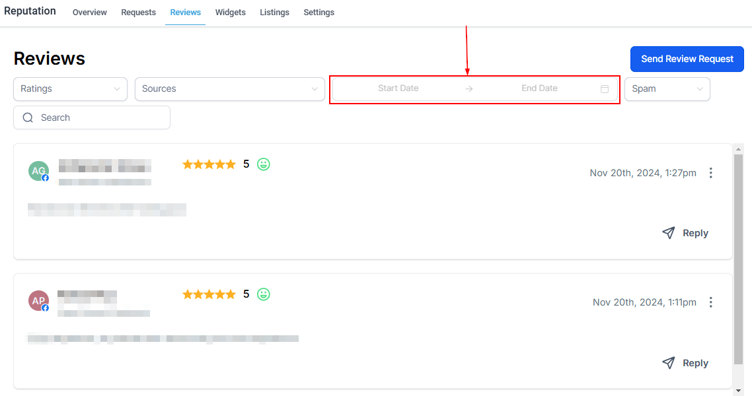Viewport: 752px width, 396px height.
Task: Open the Listings tab
Action: pyautogui.click(x=274, y=13)
